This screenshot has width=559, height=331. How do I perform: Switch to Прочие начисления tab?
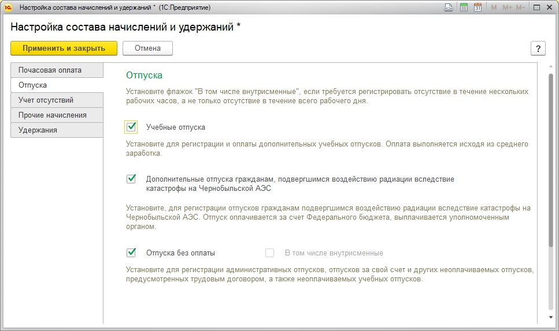(57, 115)
